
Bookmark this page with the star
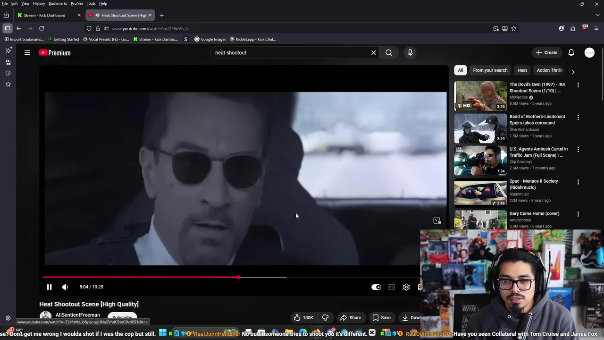pyautogui.click(x=514, y=28)
